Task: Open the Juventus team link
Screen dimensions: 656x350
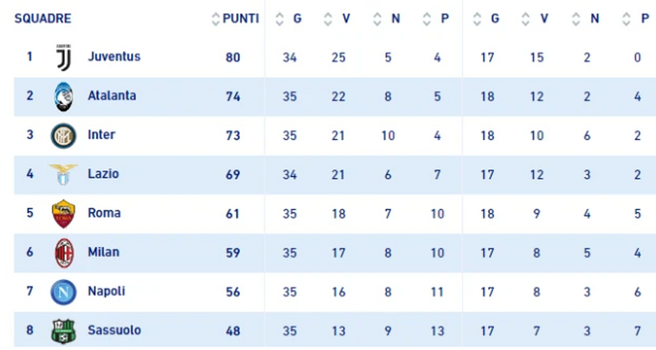Action: click(114, 57)
